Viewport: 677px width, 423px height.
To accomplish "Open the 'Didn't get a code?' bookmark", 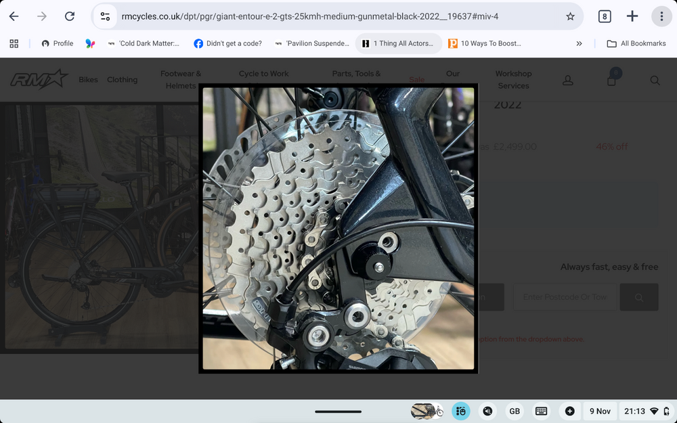I will (227, 43).
